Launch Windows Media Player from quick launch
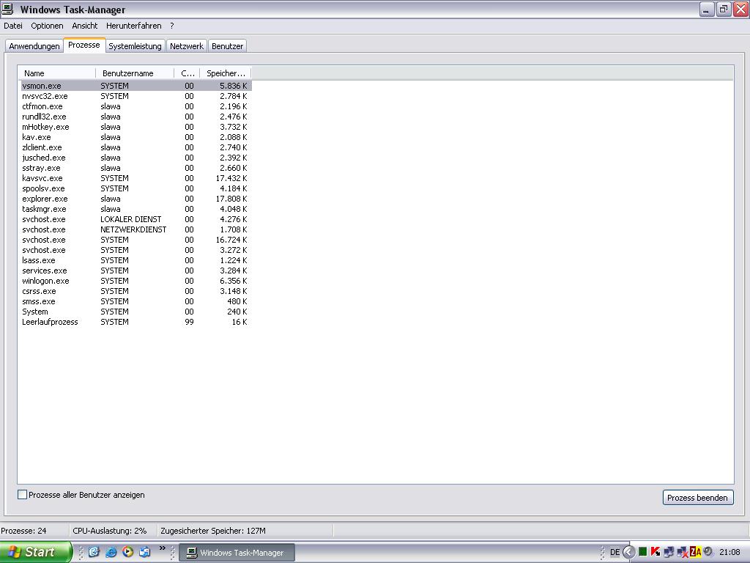 coord(127,552)
